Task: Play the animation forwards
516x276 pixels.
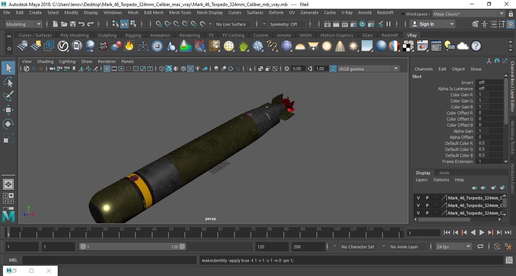Action: pos(481,232)
